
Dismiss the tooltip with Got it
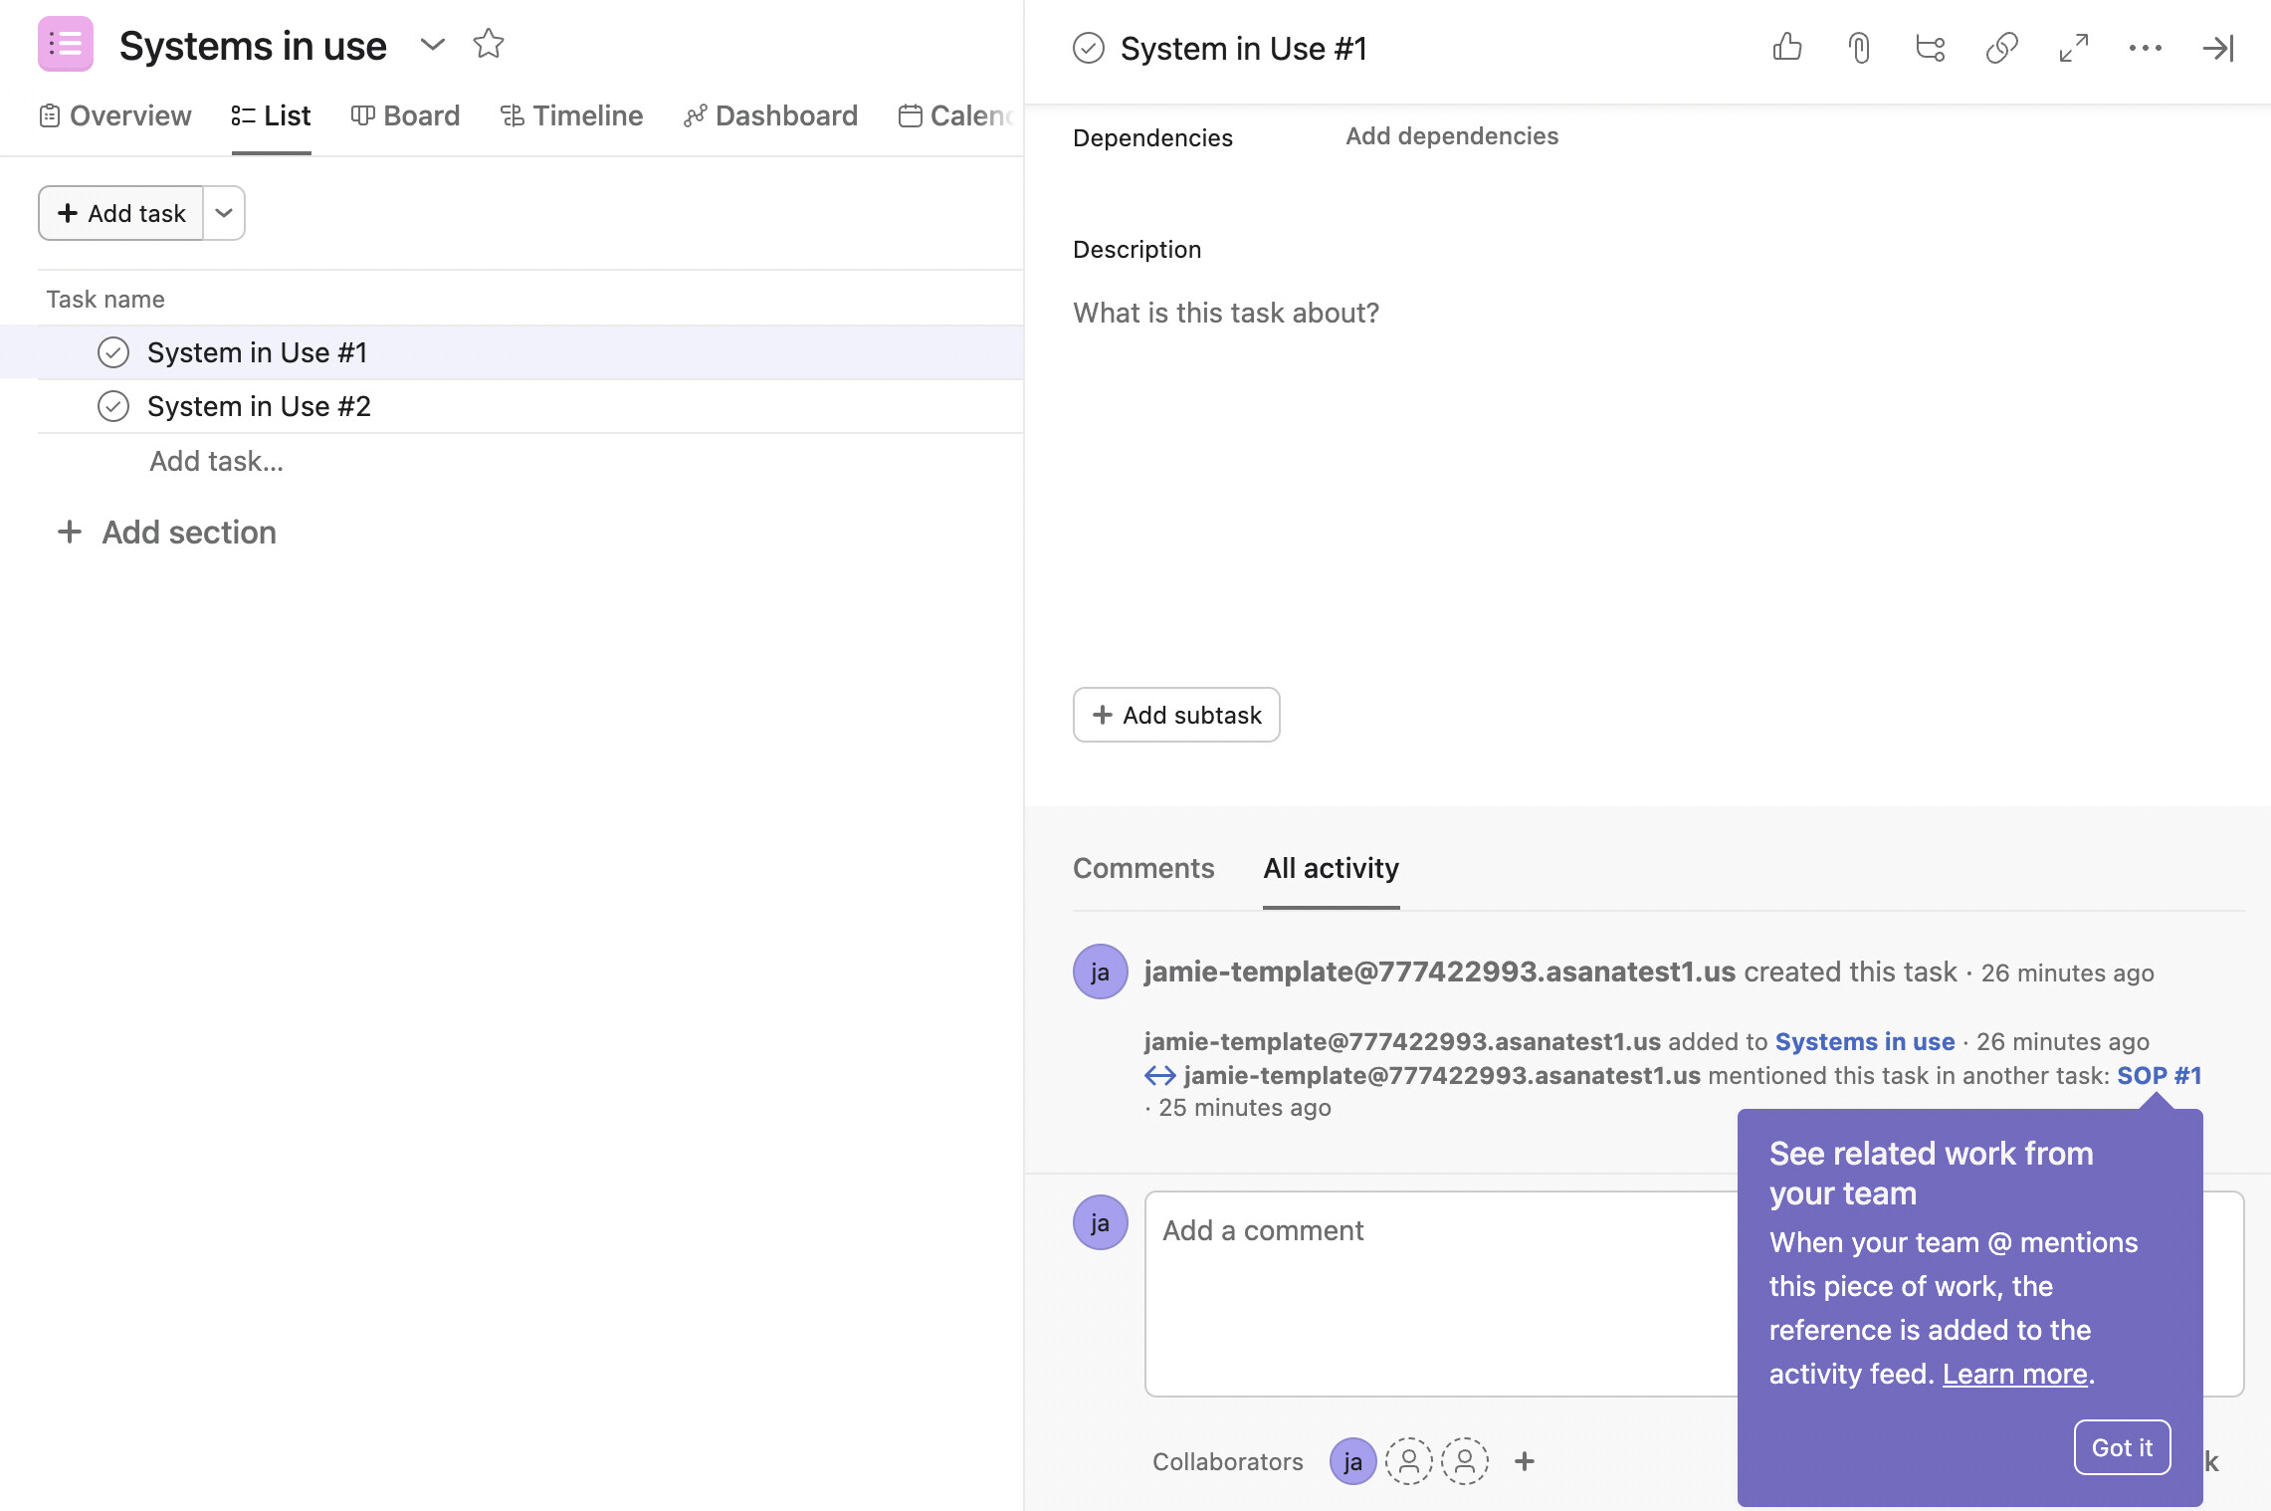click(x=2121, y=1447)
